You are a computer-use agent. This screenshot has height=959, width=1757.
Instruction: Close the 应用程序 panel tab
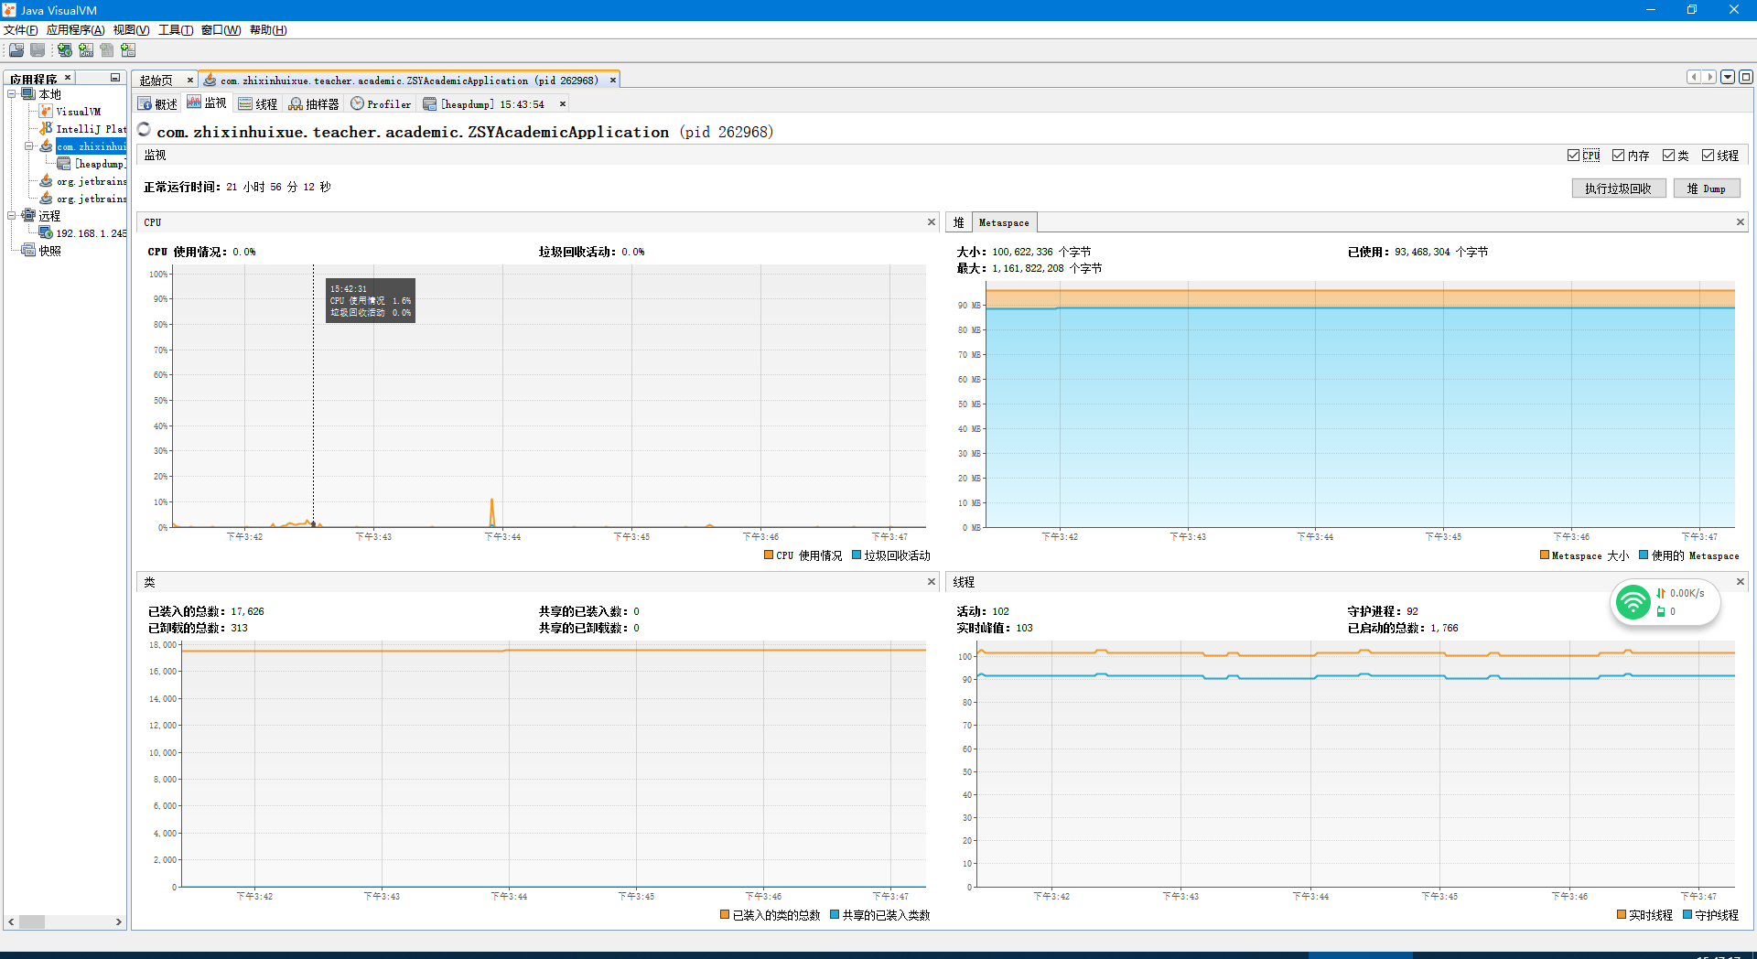[68, 79]
